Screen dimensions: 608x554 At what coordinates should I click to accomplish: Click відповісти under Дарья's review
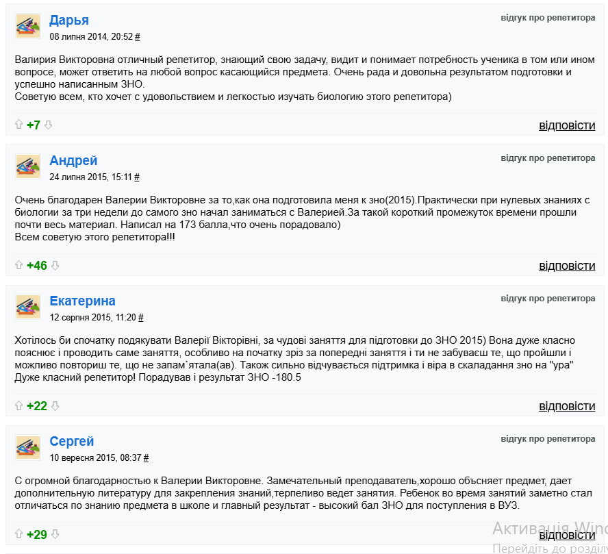(x=567, y=125)
